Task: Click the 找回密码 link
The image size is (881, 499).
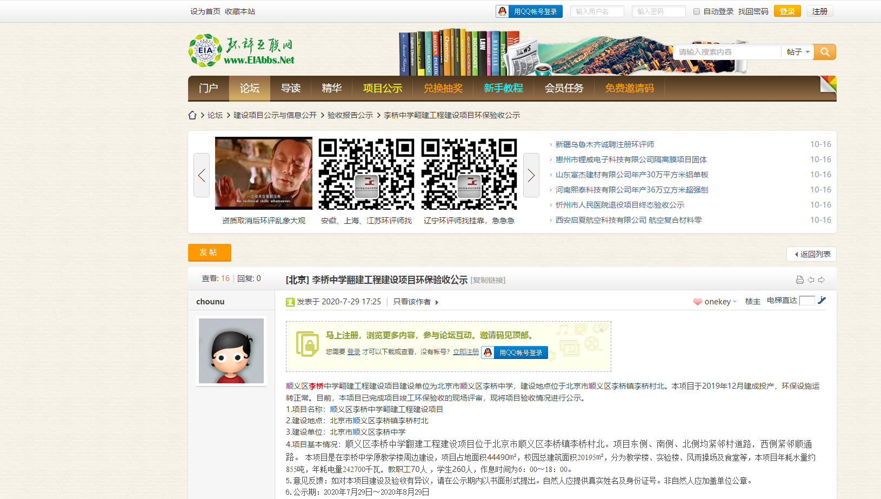Action: [x=753, y=11]
